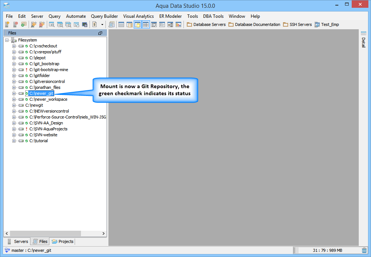Click the left scroll arrow in Files panel

[7, 233]
